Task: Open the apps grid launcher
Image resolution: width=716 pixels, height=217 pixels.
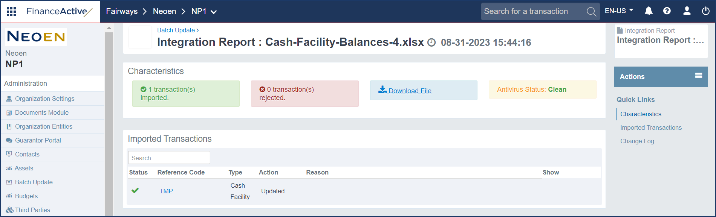Action: (x=11, y=11)
